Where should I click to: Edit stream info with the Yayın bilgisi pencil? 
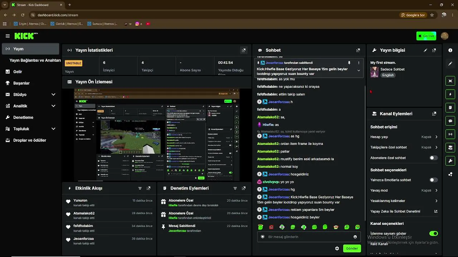click(425, 50)
